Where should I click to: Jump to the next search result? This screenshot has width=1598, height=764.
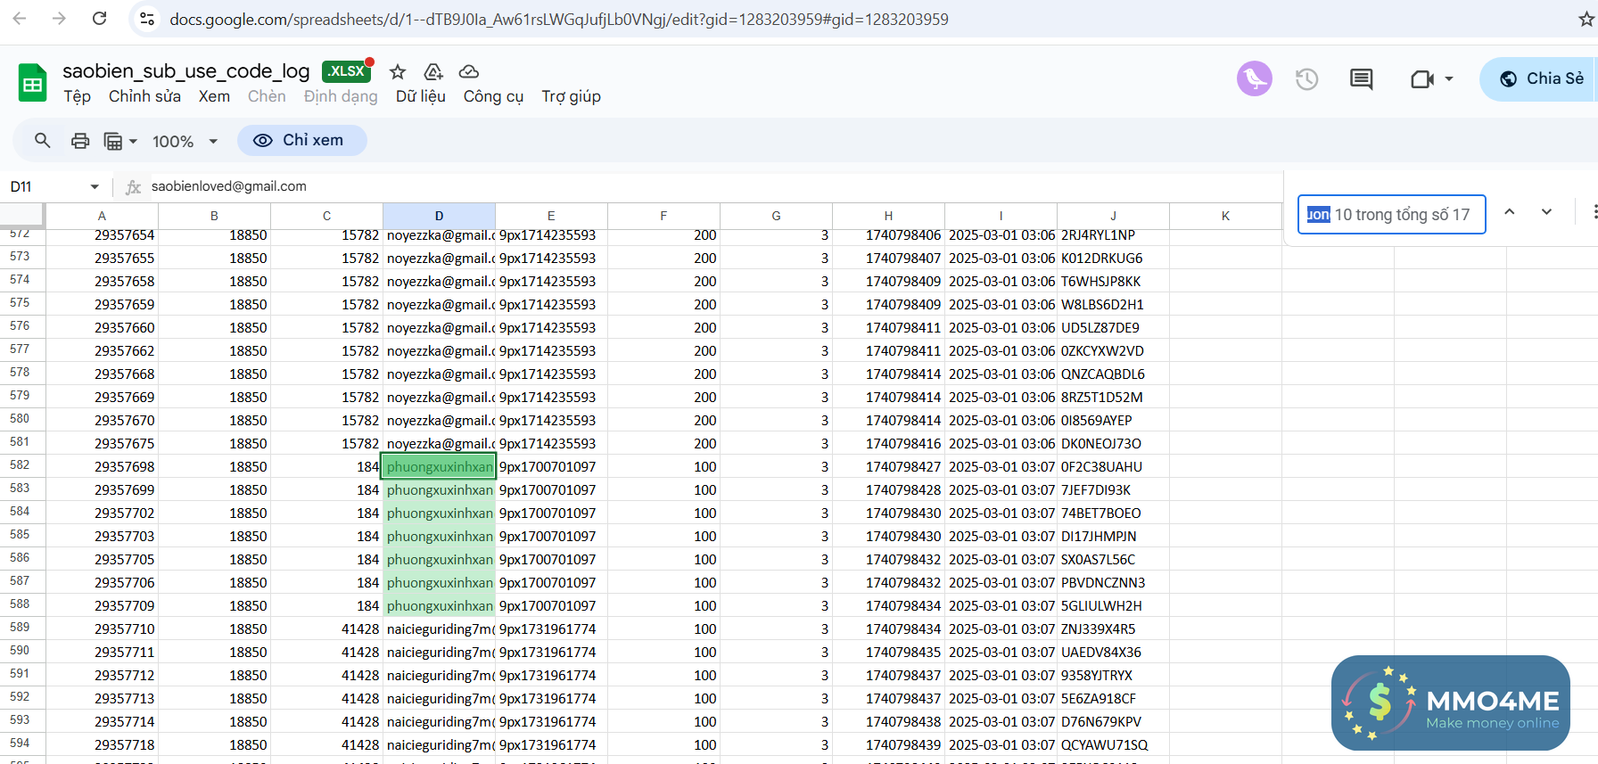[1547, 212]
